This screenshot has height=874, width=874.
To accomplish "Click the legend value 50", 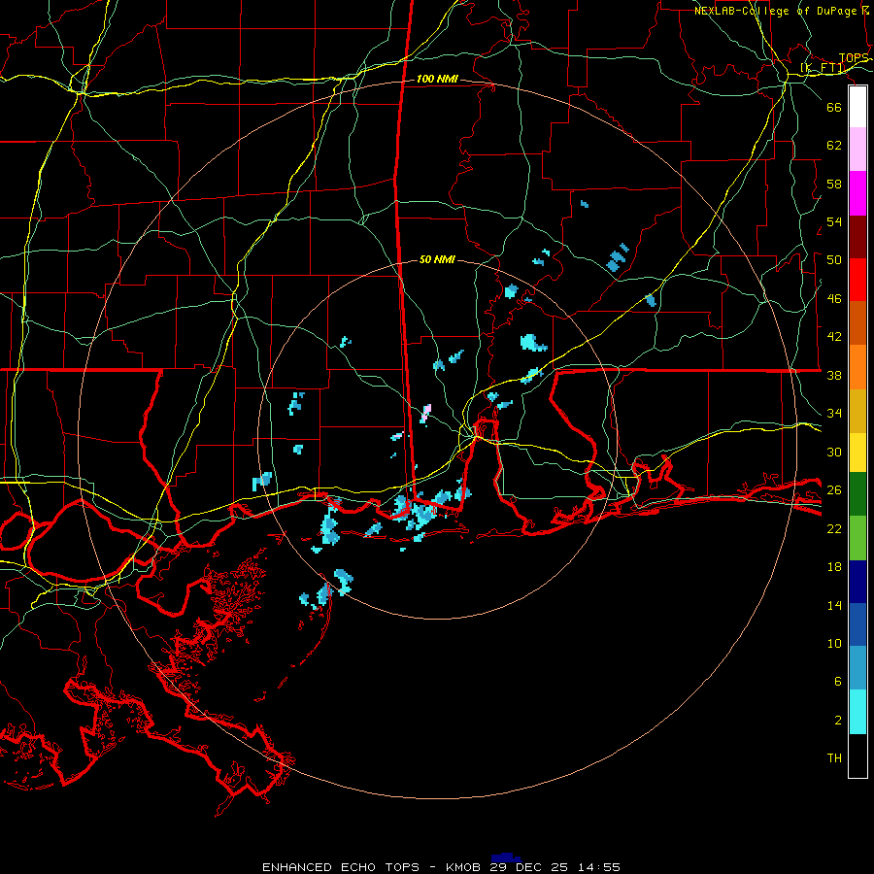I will [834, 260].
